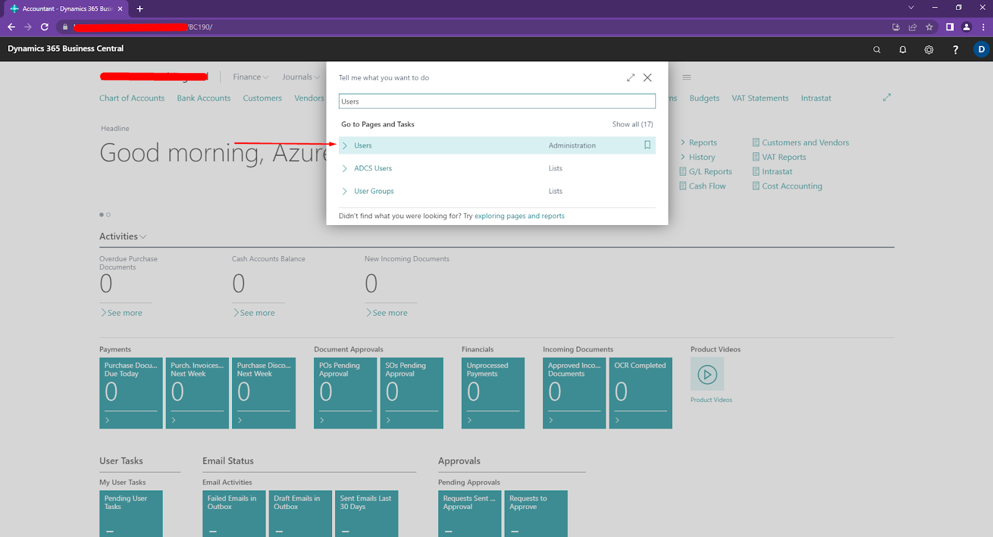This screenshot has width=993, height=537.
Task: Close the Tell Me dialog
Action: click(x=647, y=78)
